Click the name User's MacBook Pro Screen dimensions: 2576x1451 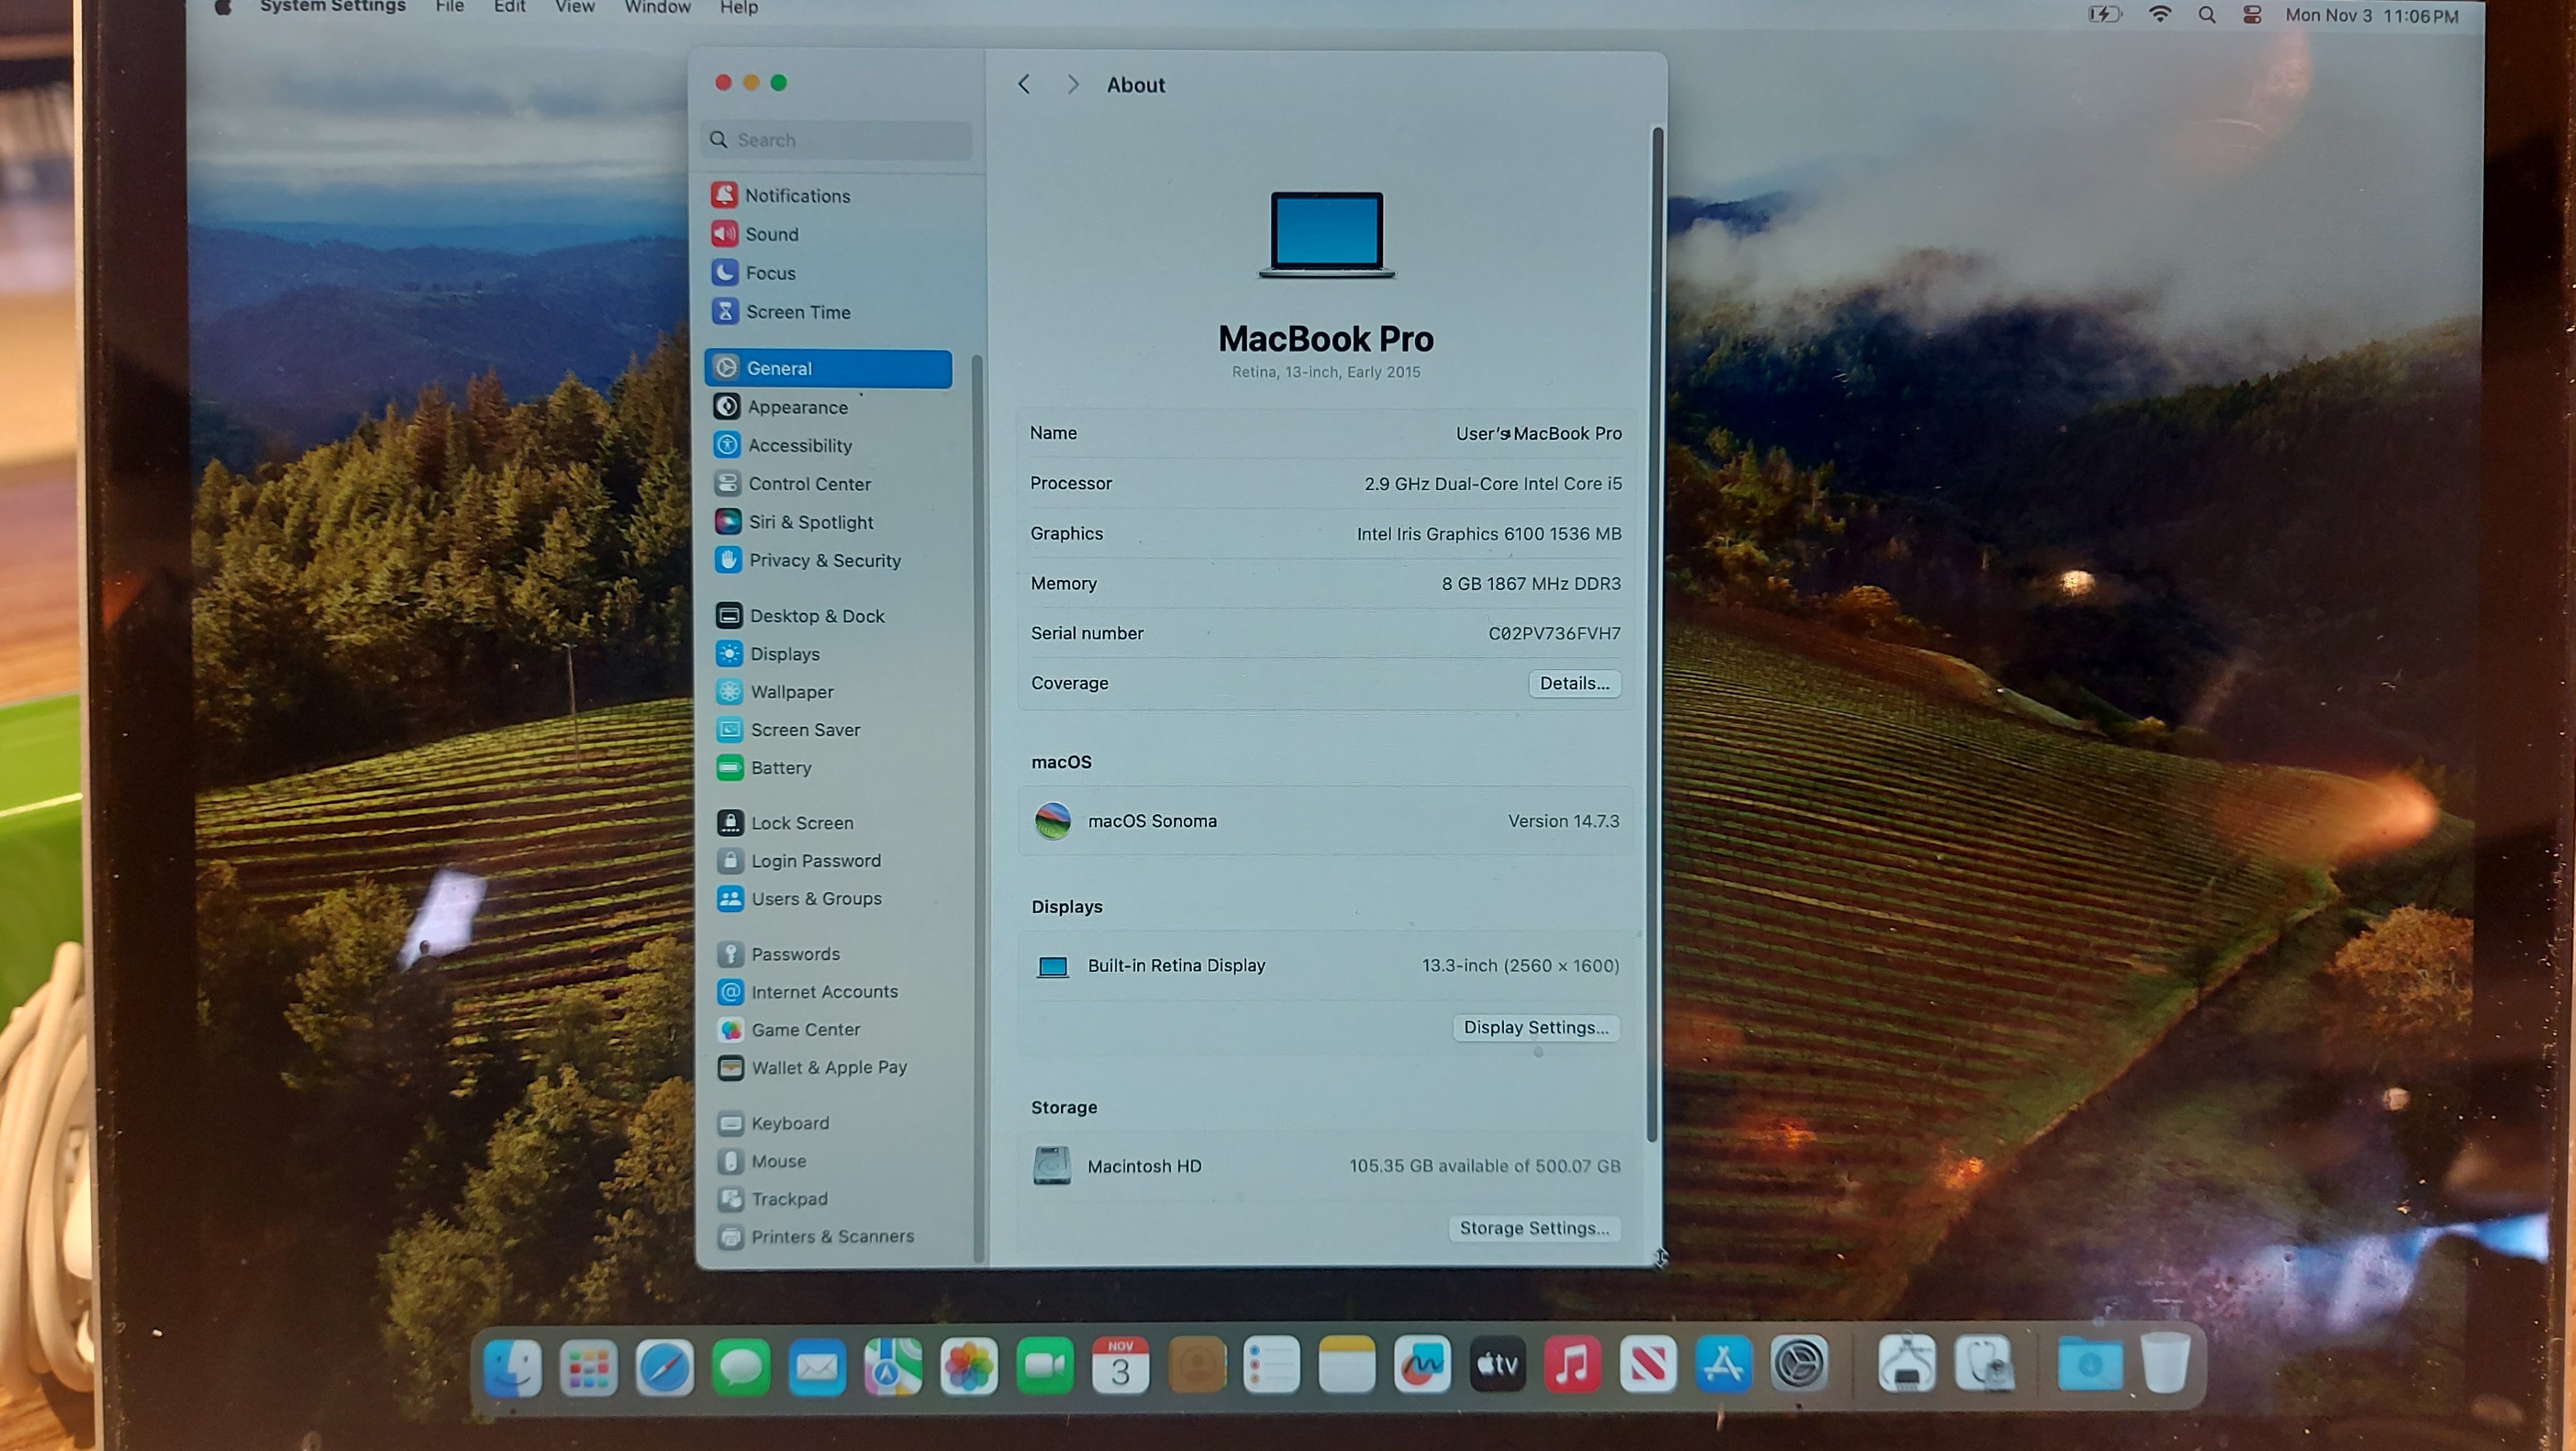point(1538,433)
